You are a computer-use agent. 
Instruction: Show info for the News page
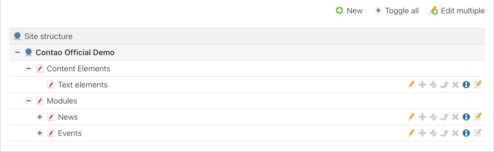pos(466,117)
